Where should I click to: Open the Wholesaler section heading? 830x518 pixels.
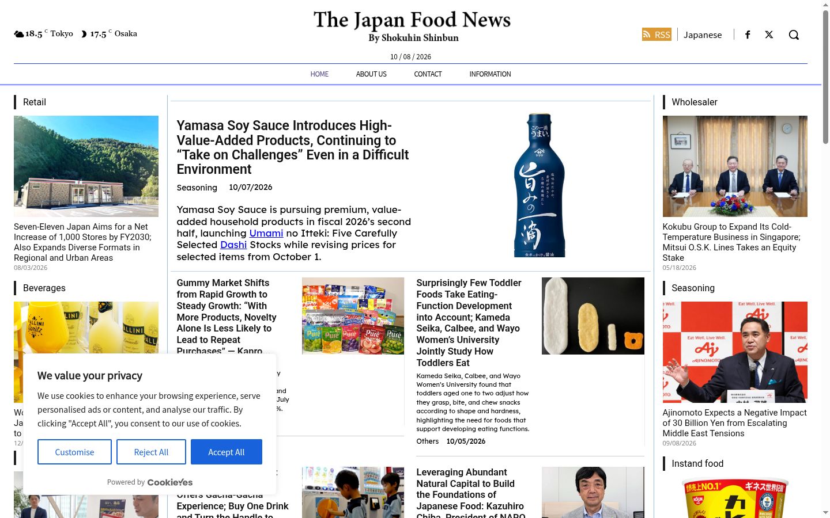[695, 102]
